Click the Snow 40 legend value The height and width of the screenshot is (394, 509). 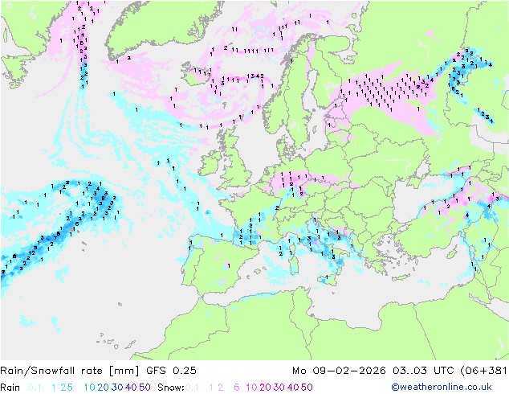coord(293,388)
